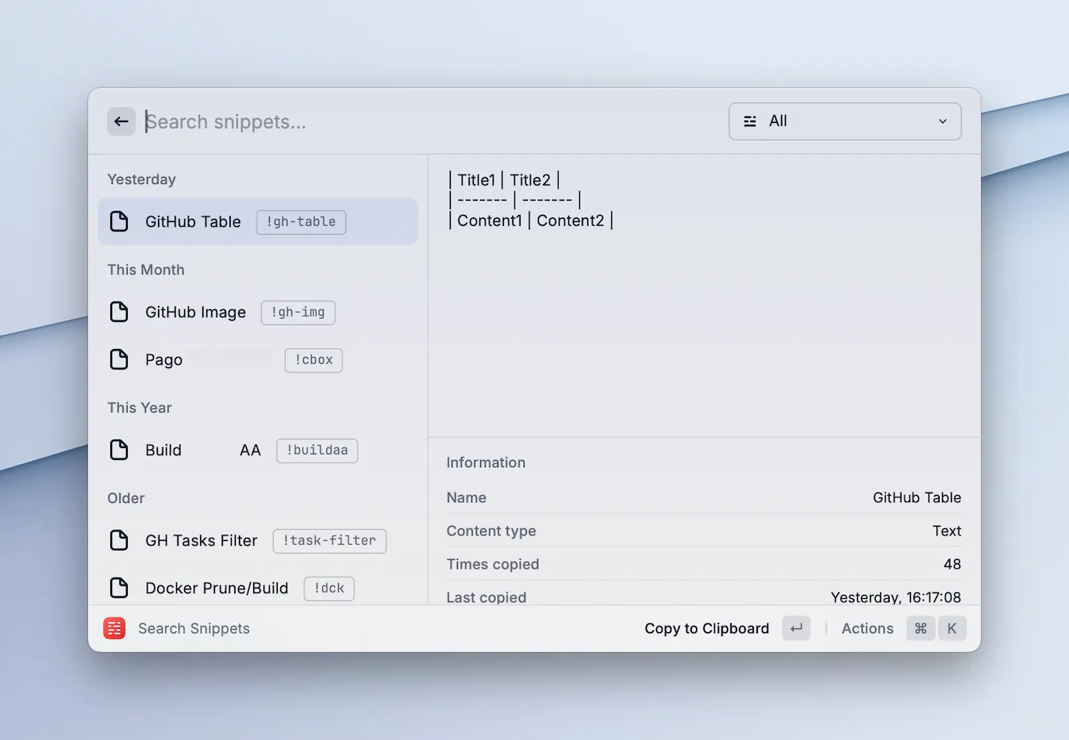Click the Docker Prune/Build document icon
Viewport: 1069px width, 740px height.
click(x=119, y=588)
